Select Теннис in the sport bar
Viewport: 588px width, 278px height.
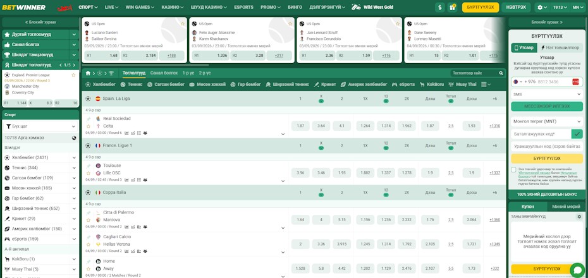132,84
